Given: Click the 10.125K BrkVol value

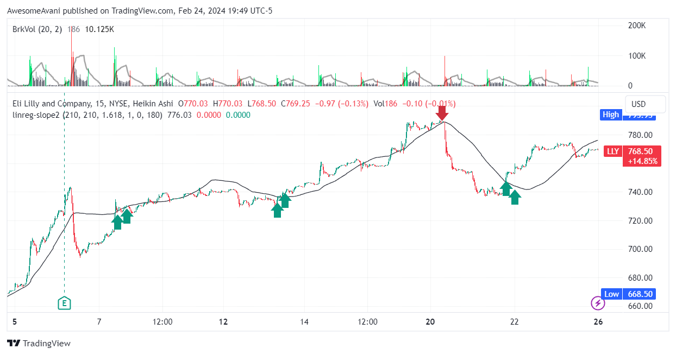Looking at the screenshot, I should point(99,29).
